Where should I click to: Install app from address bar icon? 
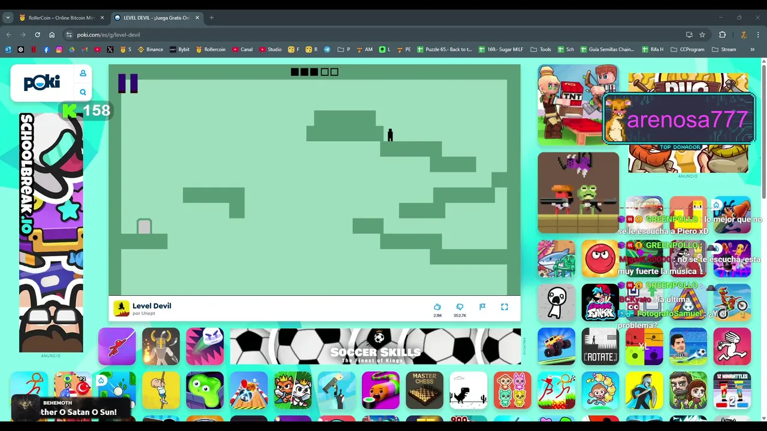pyautogui.click(x=689, y=35)
